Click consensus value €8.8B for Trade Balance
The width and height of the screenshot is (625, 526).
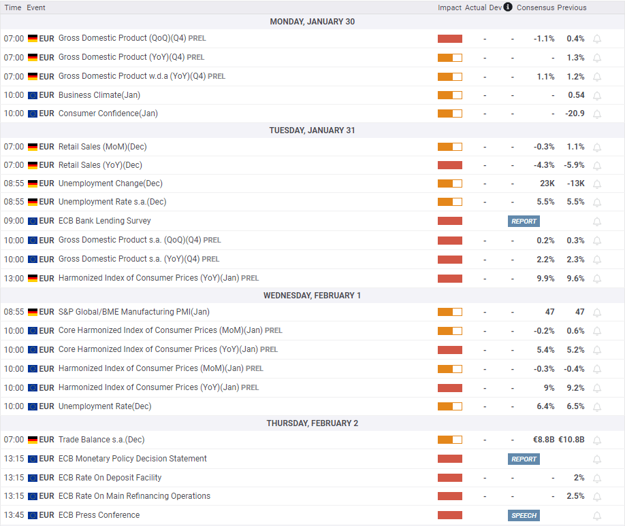pos(544,440)
